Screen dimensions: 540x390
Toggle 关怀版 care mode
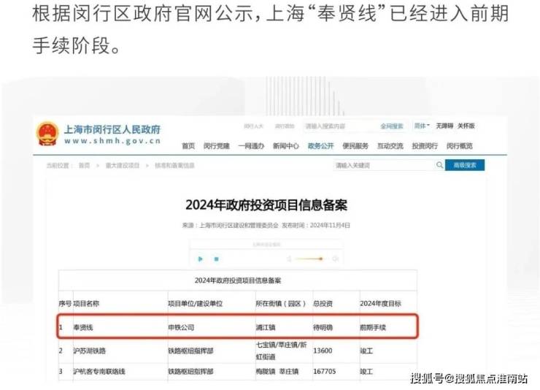[x=466, y=126]
